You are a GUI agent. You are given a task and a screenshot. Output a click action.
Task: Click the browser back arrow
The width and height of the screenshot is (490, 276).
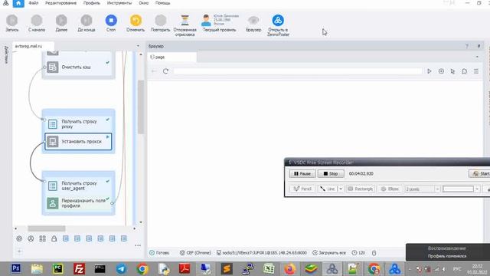click(154, 71)
